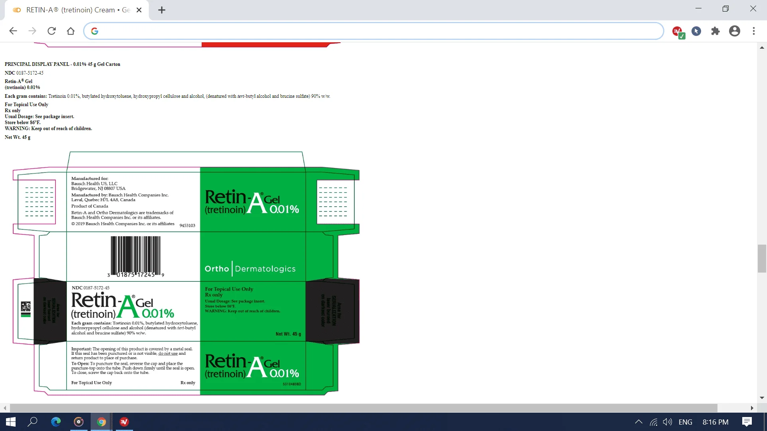Click the Retin-A Gel carton image
This screenshot has width=767, height=431.
(186, 273)
